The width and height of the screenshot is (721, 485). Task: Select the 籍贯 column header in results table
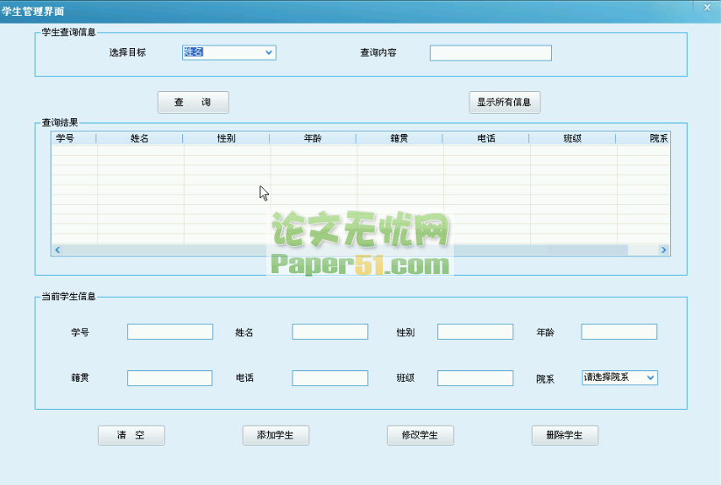coord(399,138)
